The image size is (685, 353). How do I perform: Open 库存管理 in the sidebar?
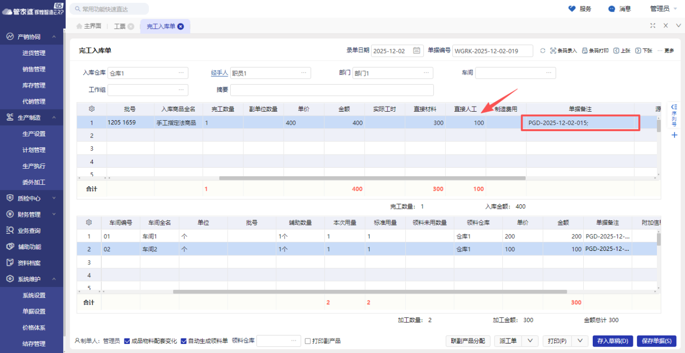[34, 85]
